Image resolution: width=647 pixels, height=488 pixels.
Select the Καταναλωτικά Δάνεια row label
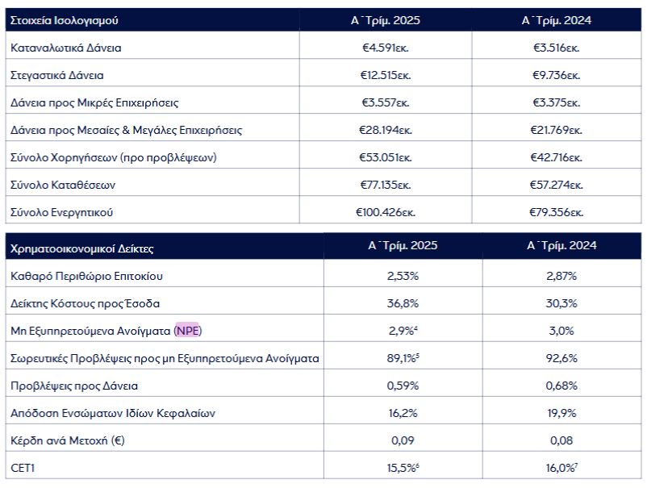[x=66, y=48]
